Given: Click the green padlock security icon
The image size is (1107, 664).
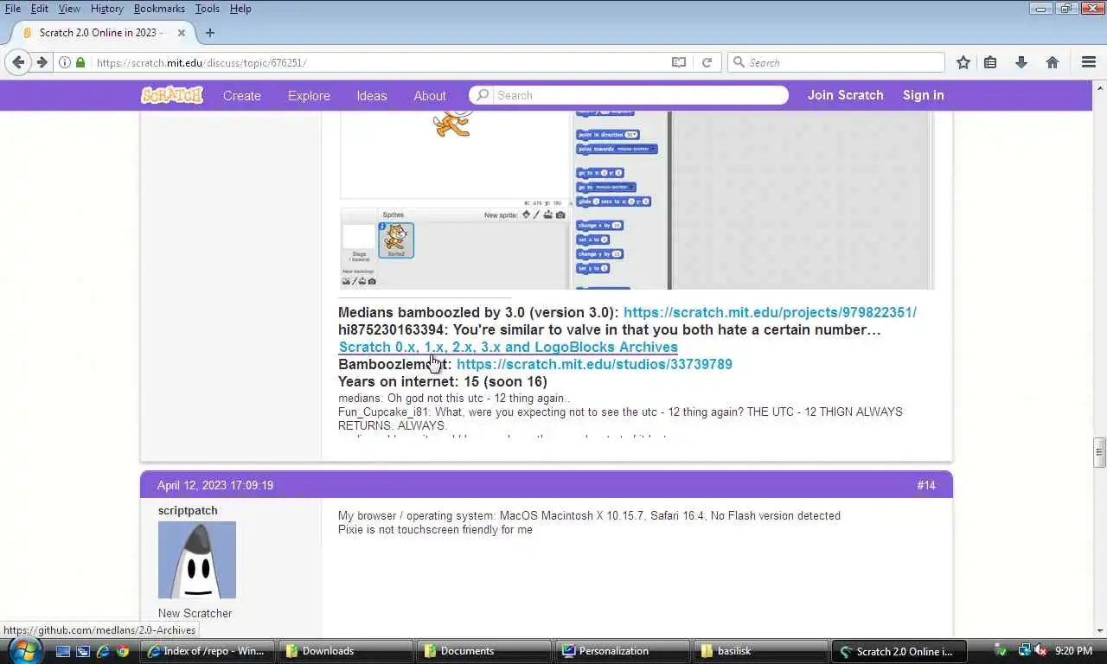Looking at the screenshot, I should [x=80, y=62].
